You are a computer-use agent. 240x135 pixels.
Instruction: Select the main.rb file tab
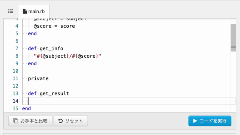click(x=34, y=11)
